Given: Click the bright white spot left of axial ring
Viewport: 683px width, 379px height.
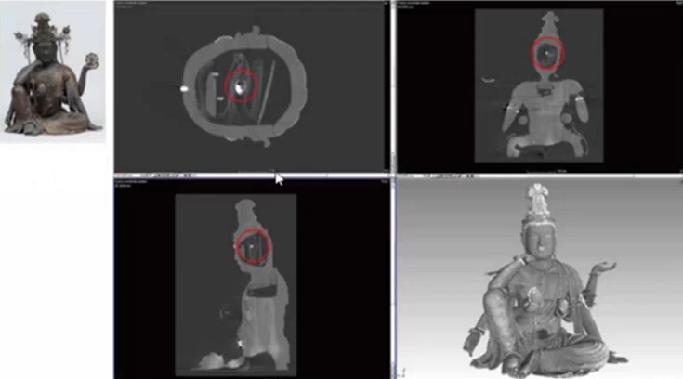Looking at the screenshot, I should [184, 89].
